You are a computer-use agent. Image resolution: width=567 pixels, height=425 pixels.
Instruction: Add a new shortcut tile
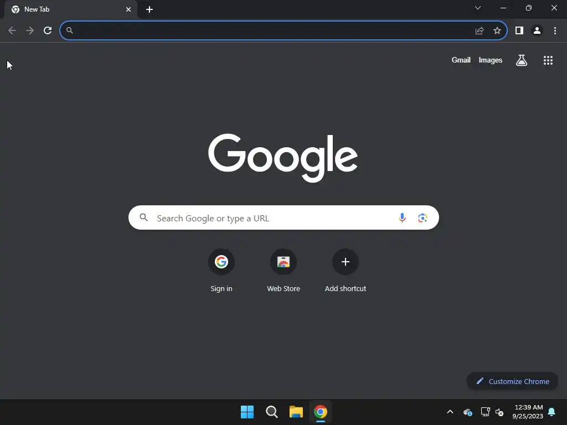[x=346, y=270]
